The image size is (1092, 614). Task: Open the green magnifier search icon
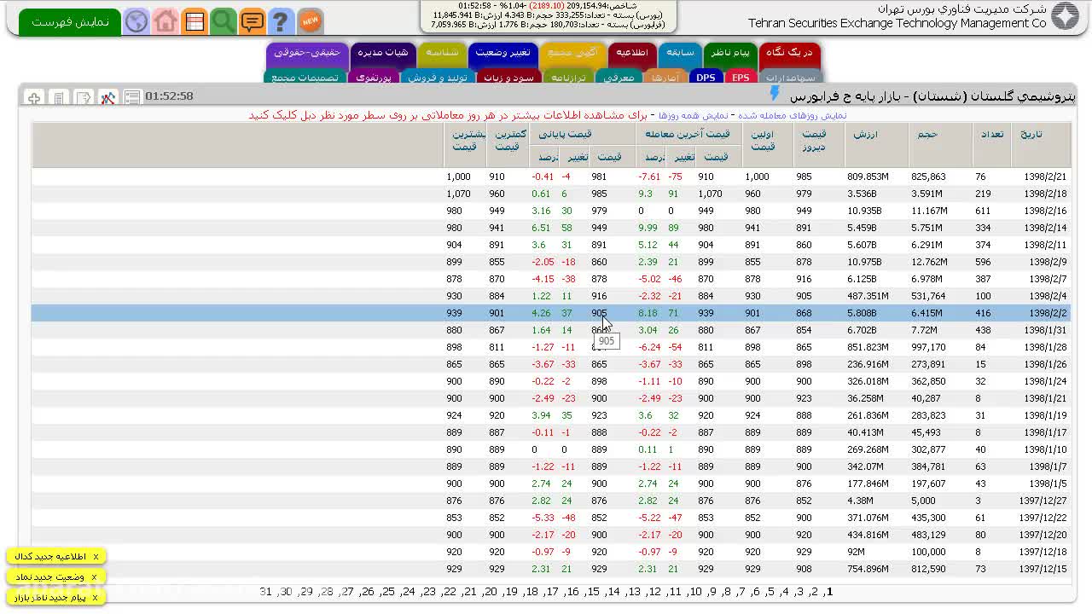(x=224, y=21)
